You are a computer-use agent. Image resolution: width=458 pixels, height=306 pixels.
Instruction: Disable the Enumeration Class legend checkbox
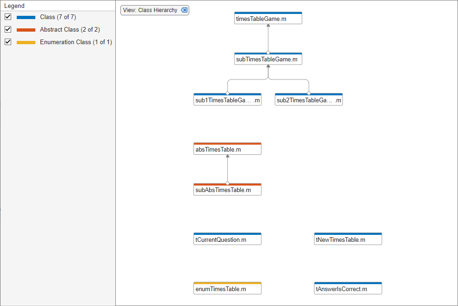coord(8,42)
